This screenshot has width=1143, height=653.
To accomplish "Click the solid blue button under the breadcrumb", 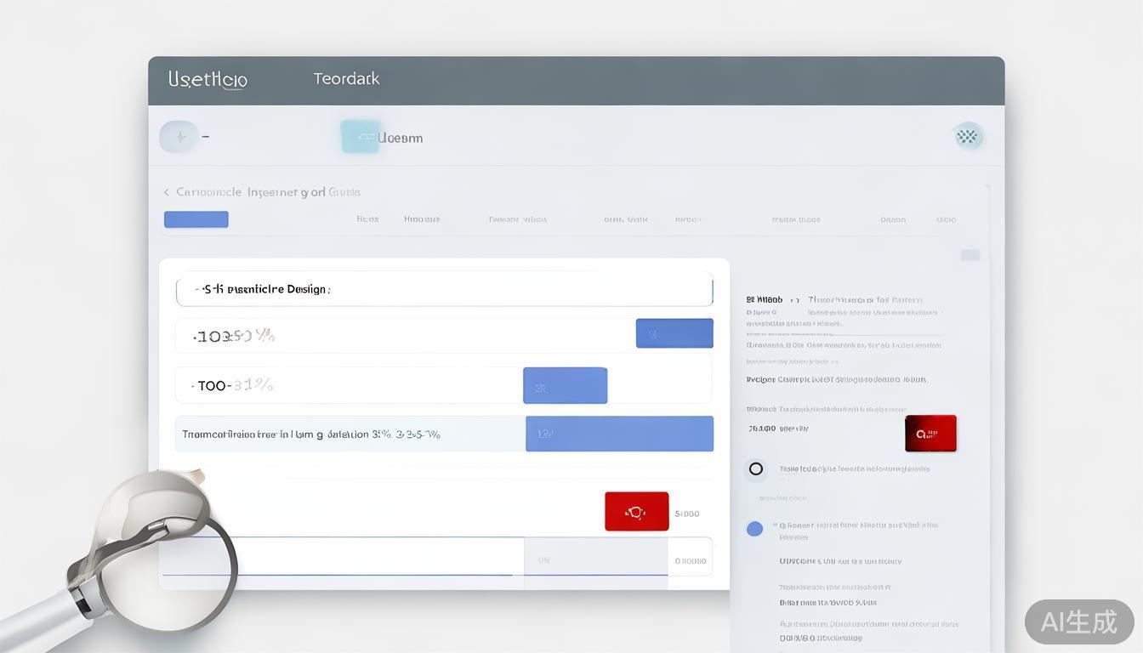I will (x=196, y=219).
